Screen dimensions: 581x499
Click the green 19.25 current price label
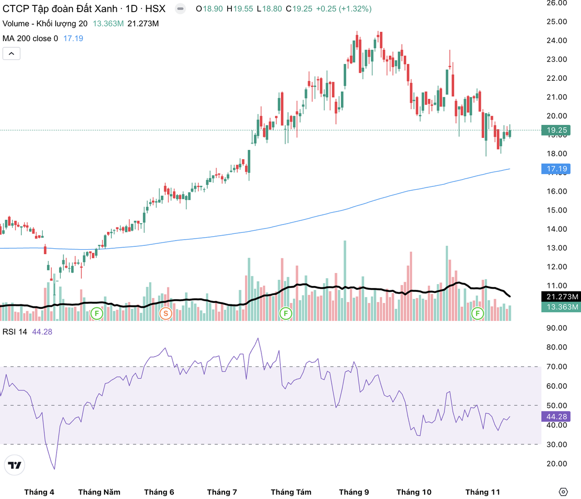click(x=556, y=130)
